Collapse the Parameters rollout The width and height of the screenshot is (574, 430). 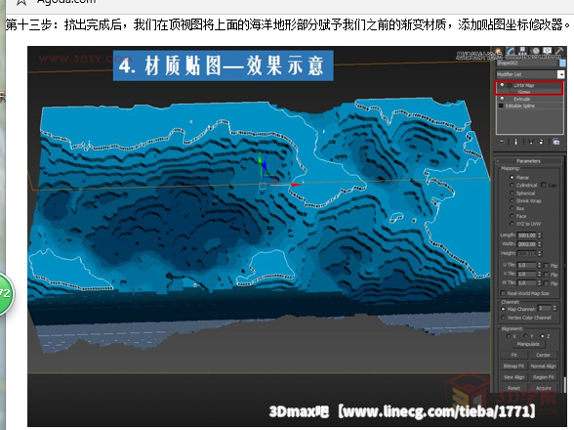point(528,161)
